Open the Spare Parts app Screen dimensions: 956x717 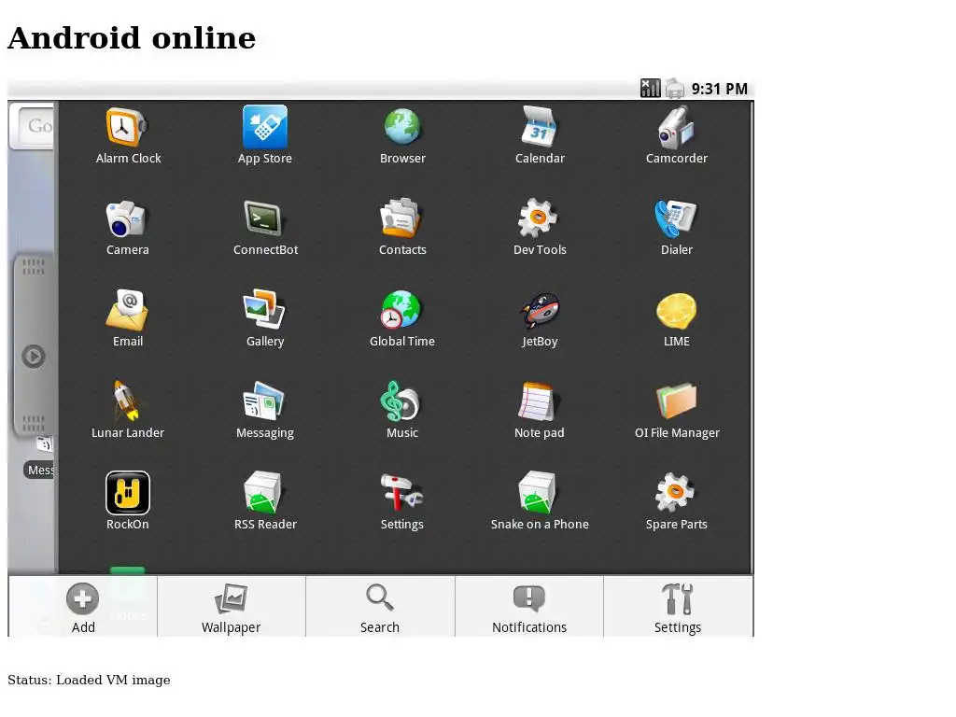pyautogui.click(x=676, y=501)
